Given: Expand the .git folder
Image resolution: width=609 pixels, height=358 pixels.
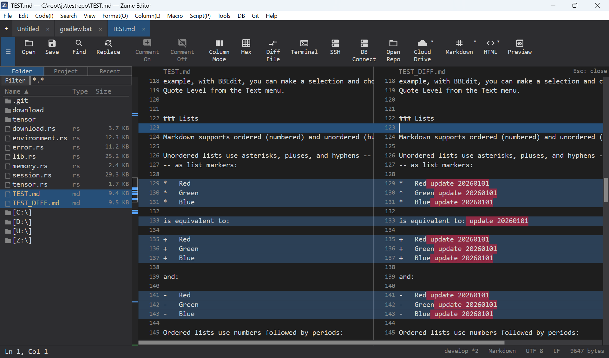Looking at the screenshot, I should pyautogui.click(x=16, y=101).
